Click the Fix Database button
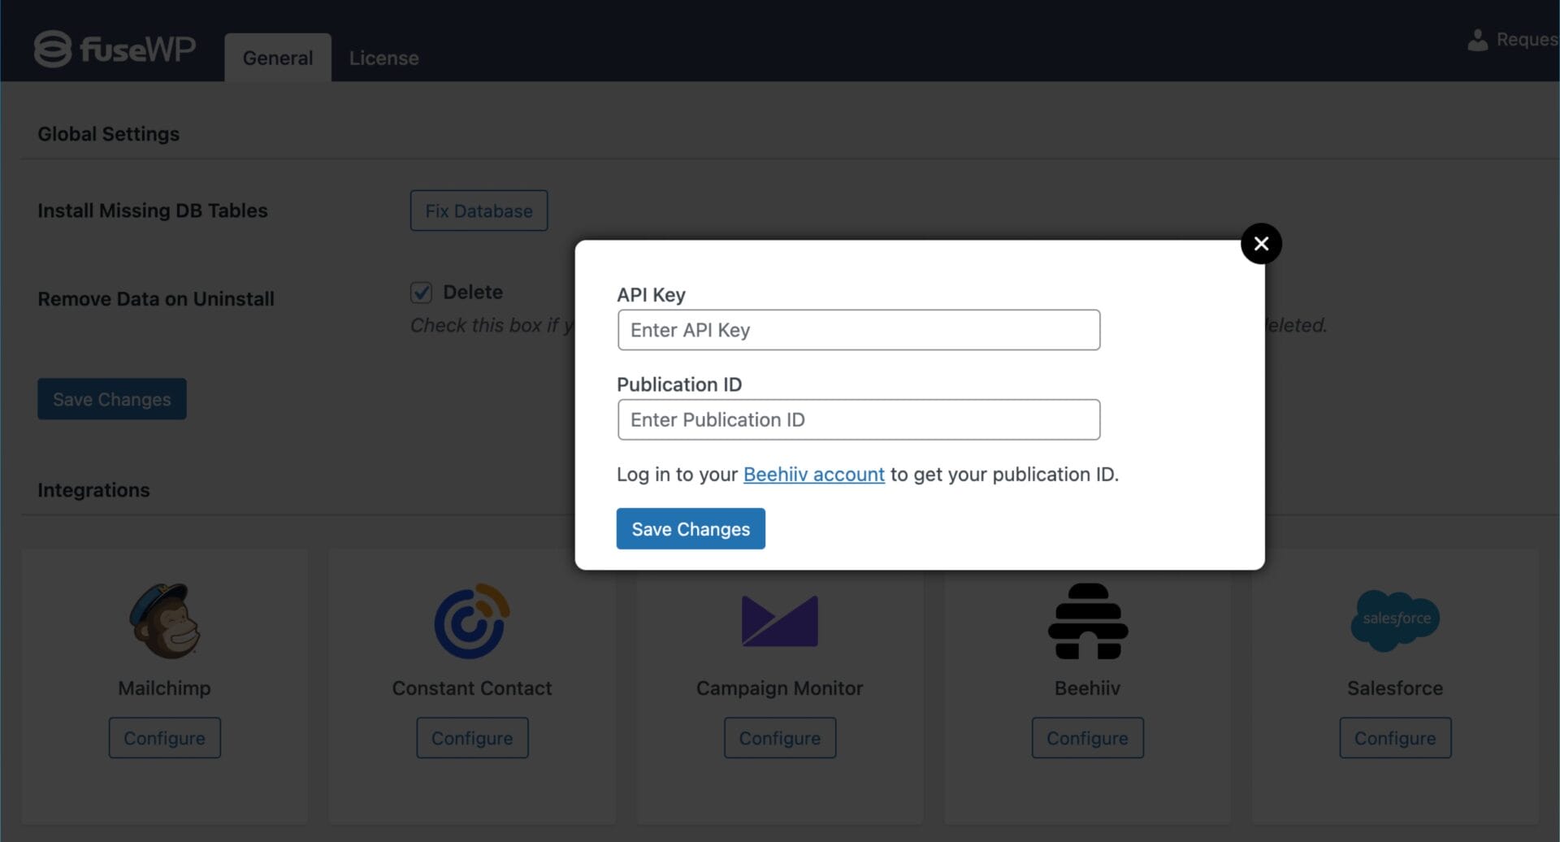Viewport: 1560px width, 842px height. click(x=479, y=210)
